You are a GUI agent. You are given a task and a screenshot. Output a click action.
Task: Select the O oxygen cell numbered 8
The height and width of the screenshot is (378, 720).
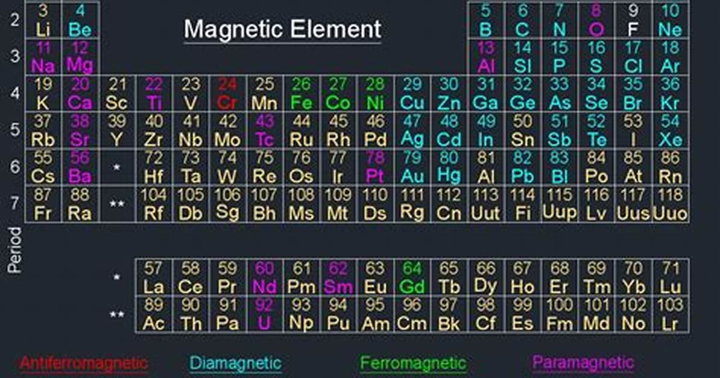tap(597, 20)
